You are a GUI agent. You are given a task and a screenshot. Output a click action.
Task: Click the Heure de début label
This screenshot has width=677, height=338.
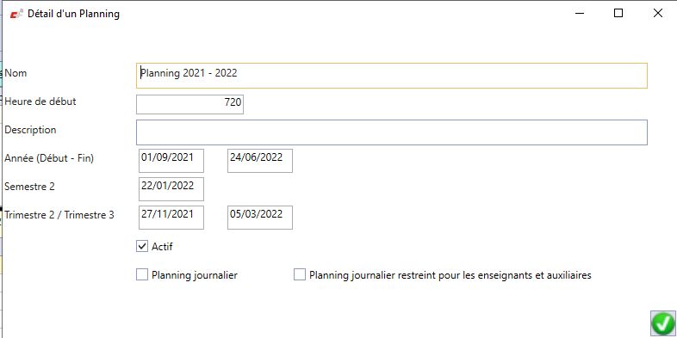40,101
